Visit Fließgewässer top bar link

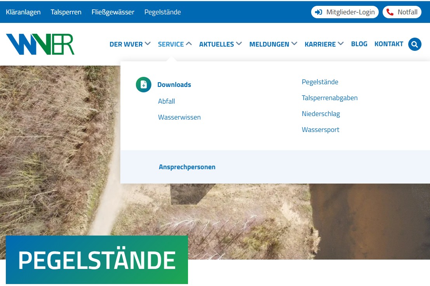(113, 12)
